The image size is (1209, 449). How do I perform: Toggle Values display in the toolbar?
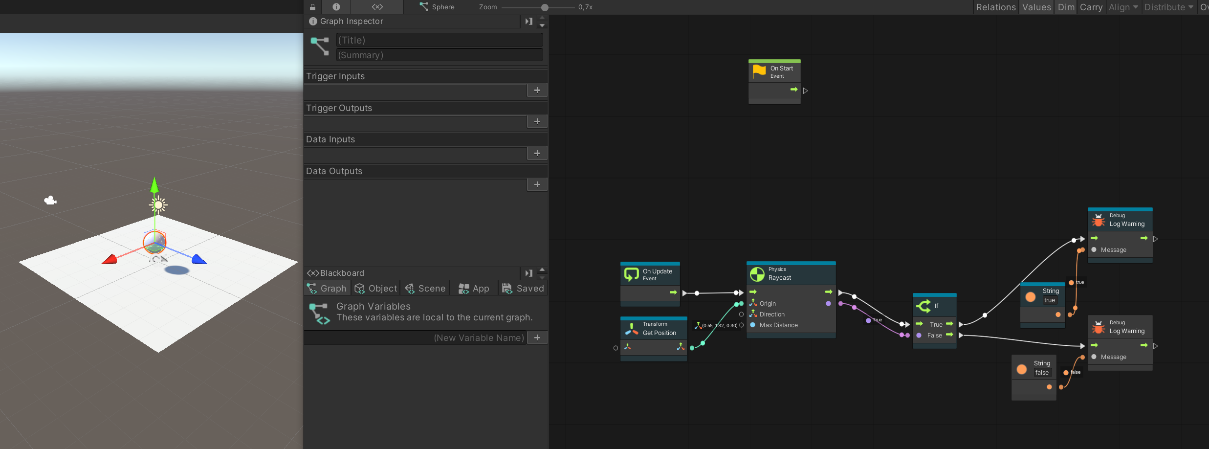point(1036,7)
